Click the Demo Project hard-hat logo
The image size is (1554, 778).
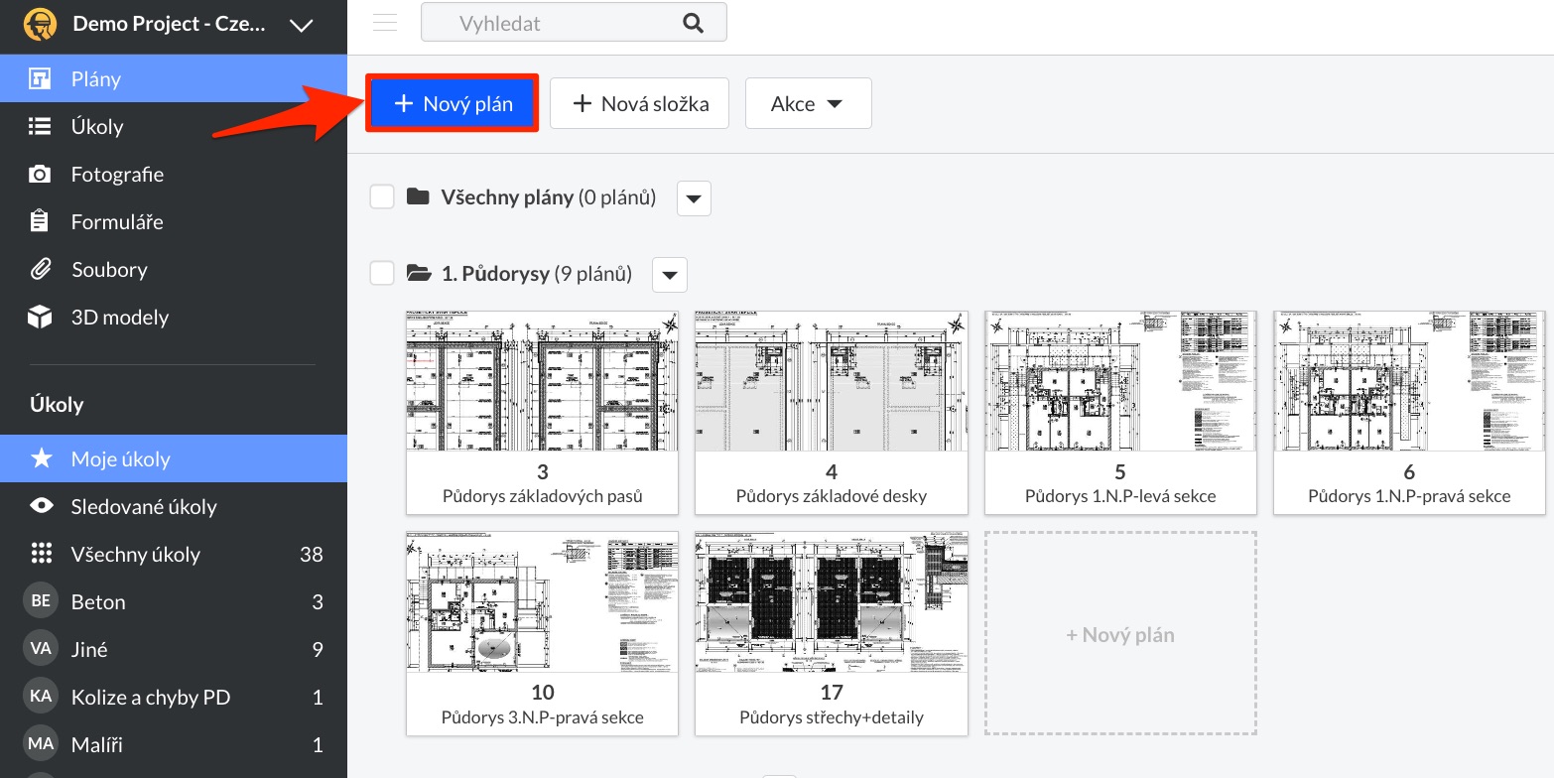tap(41, 25)
